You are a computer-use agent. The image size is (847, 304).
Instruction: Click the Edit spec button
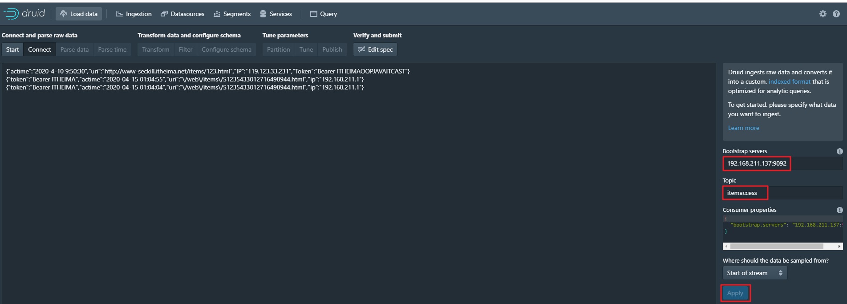coord(375,49)
